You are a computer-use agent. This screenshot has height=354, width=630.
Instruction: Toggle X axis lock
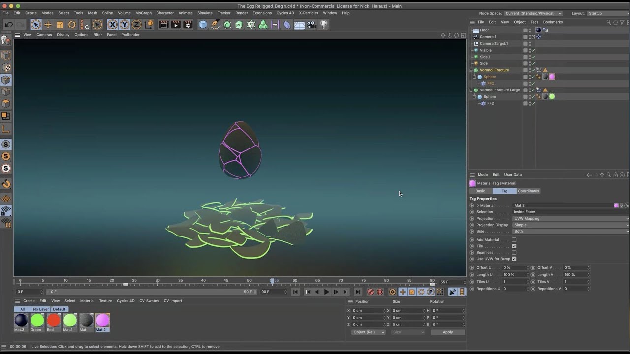point(113,25)
